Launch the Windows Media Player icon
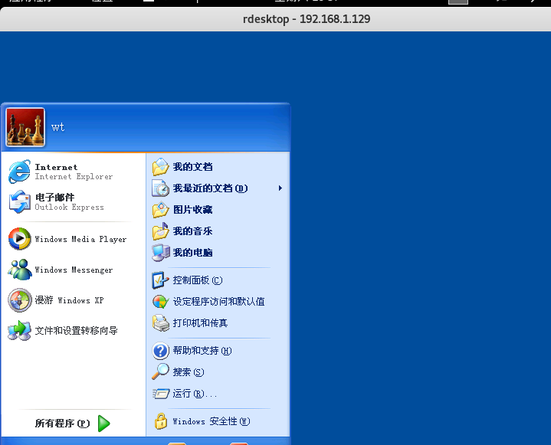Screen dimensions: 551x445 click(x=20, y=239)
